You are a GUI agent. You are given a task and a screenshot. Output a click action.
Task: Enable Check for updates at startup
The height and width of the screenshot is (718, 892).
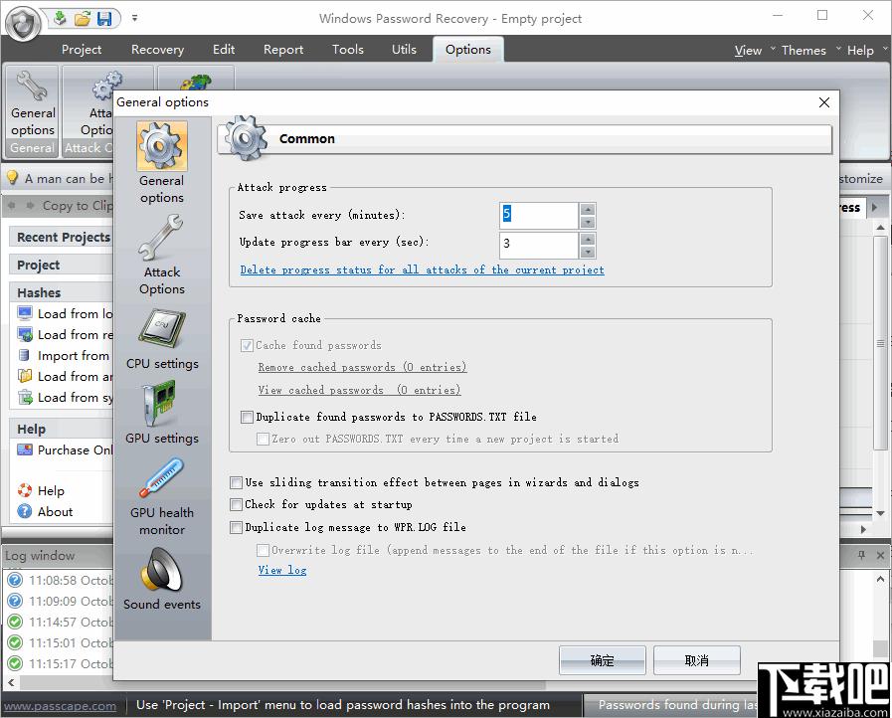(x=236, y=504)
